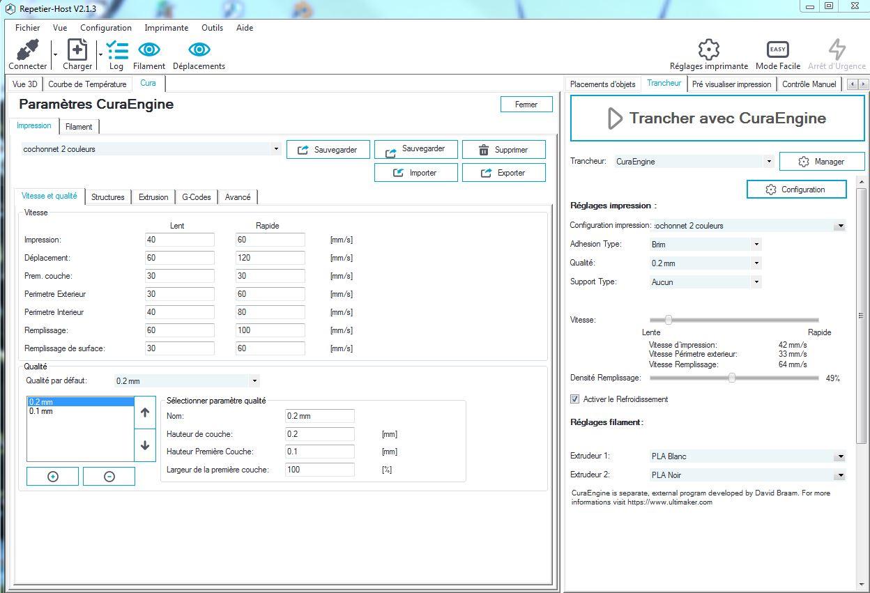Viewport: 870px width, 593px height.
Task: Click the Hauteur de couche field
Action: coord(320,434)
